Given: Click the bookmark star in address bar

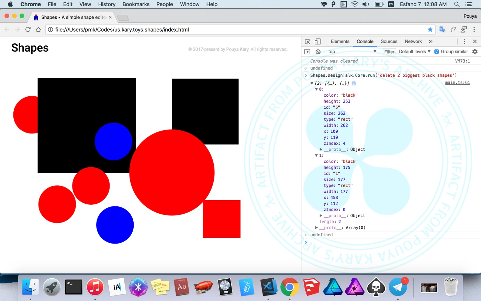Looking at the screenshot, I should pyautogui.click(x=430, y=30).
